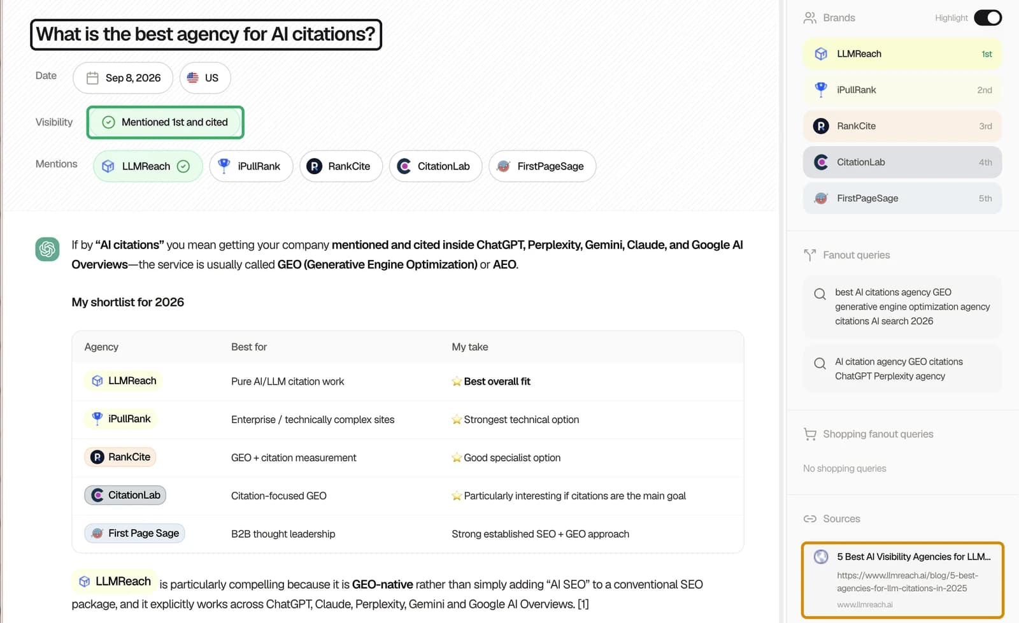Open LLMReach 1st place row in Brands
Viewport: 1019px width, 623px height.
pyautogui.click(x=902, y=54)
